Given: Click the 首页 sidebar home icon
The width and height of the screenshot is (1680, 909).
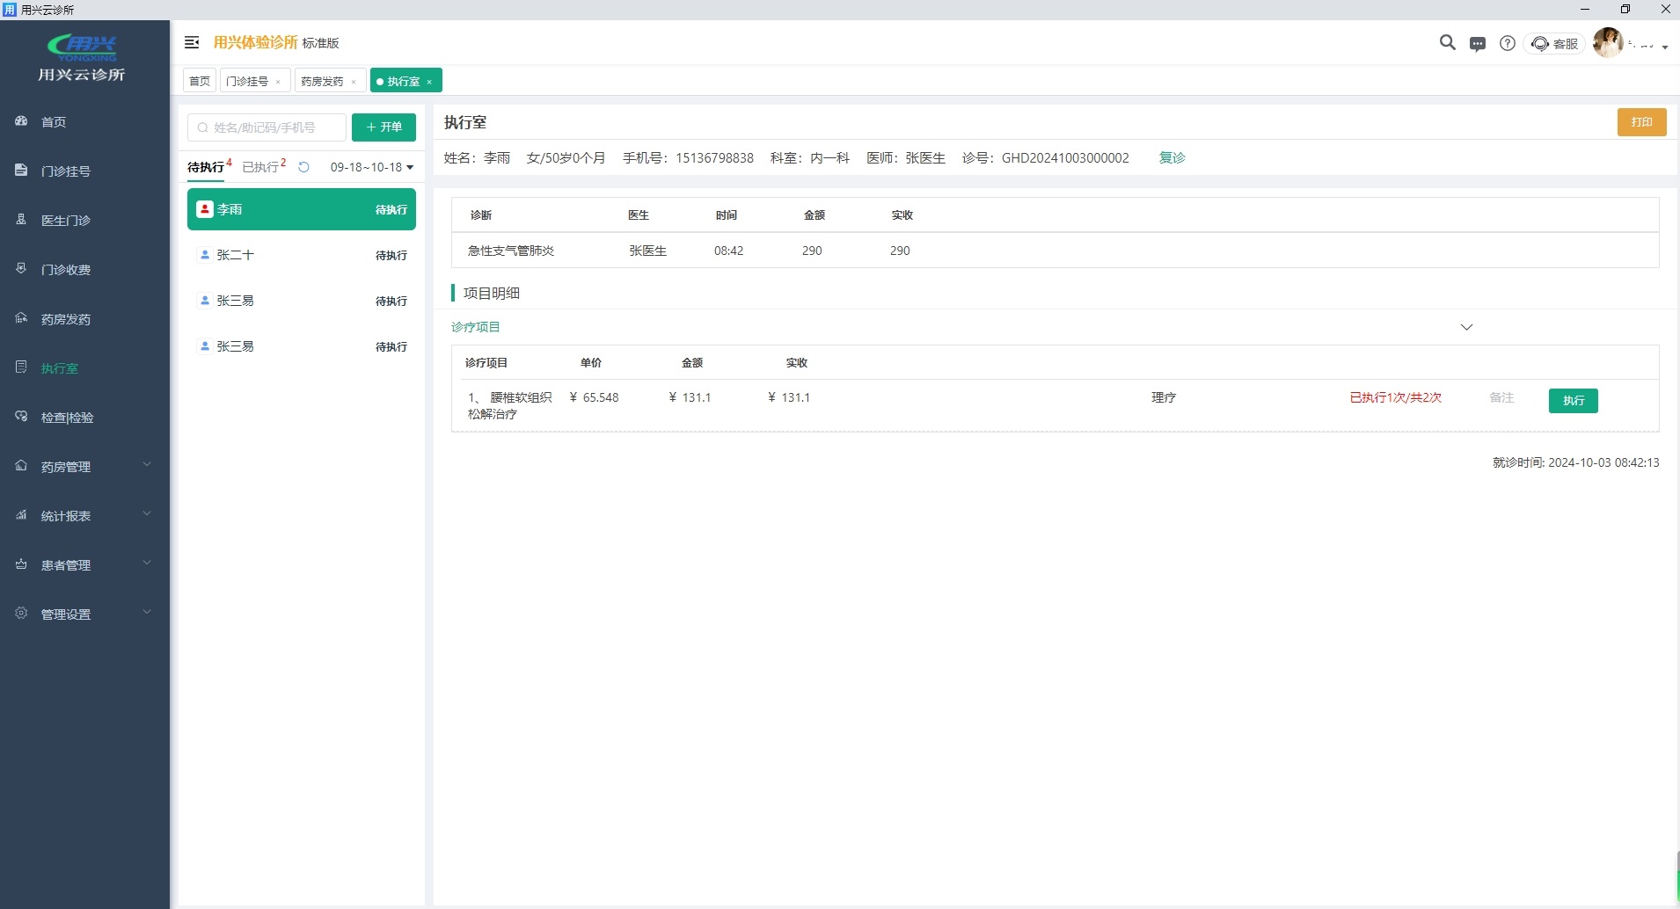Looking at the screenshot, I should [x=21, y=121].
